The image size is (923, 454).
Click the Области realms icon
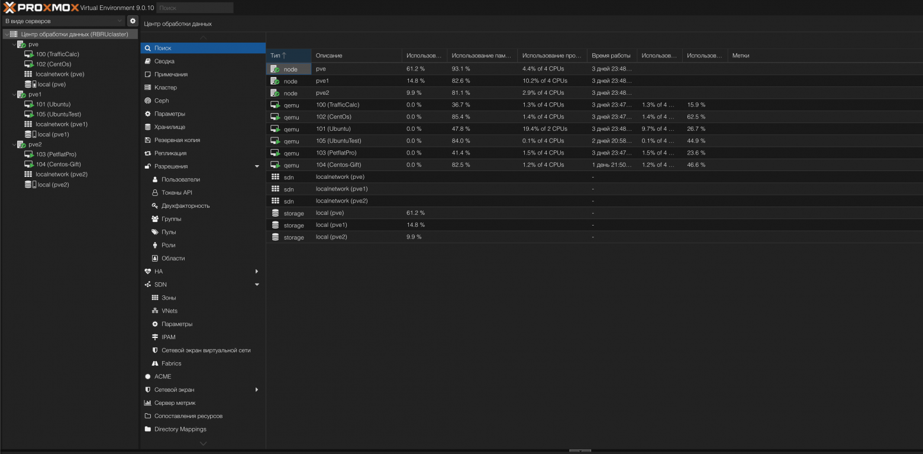click(155, 258)
